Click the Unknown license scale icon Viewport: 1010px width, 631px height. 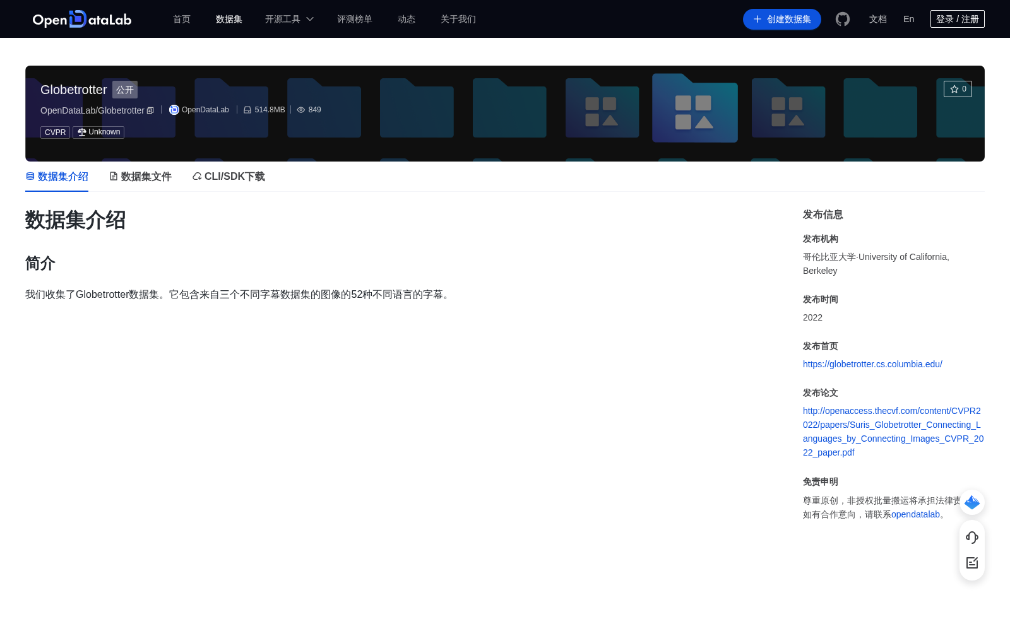[x=81, y=132]
